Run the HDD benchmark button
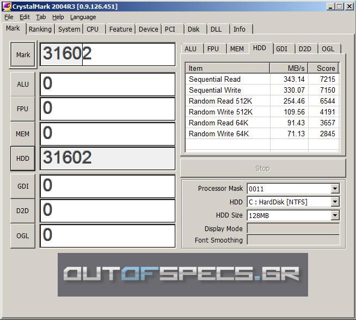The height and width of the screenshot is (320, 356). point(23,158)
